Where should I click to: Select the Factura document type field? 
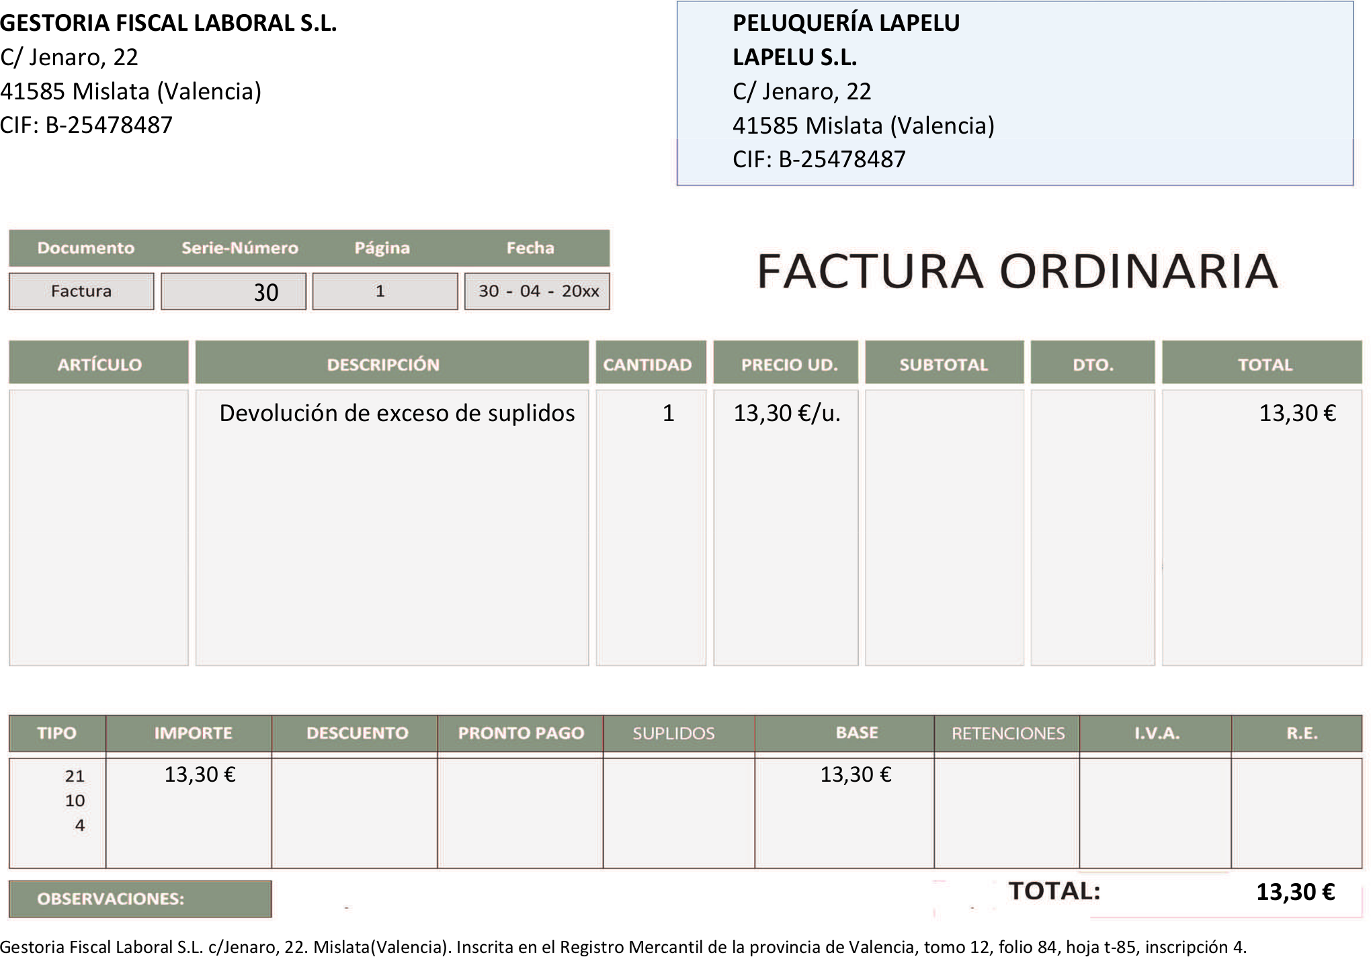(x=81, y=291)
